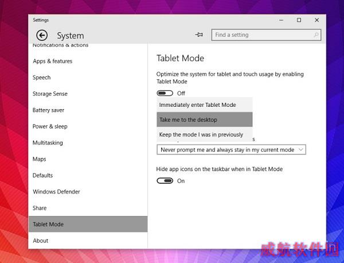Focus the Find a setting search box
This screenshot has width=344, height=263.
[266, 34]
